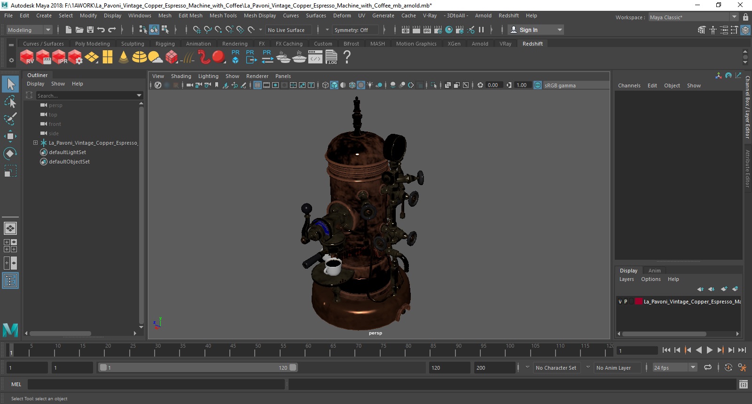The height and width of the screenshot is (404, 752).
Task: Click the red color swatch of La_Pavoni layer
Action: [x=639, y=302]
